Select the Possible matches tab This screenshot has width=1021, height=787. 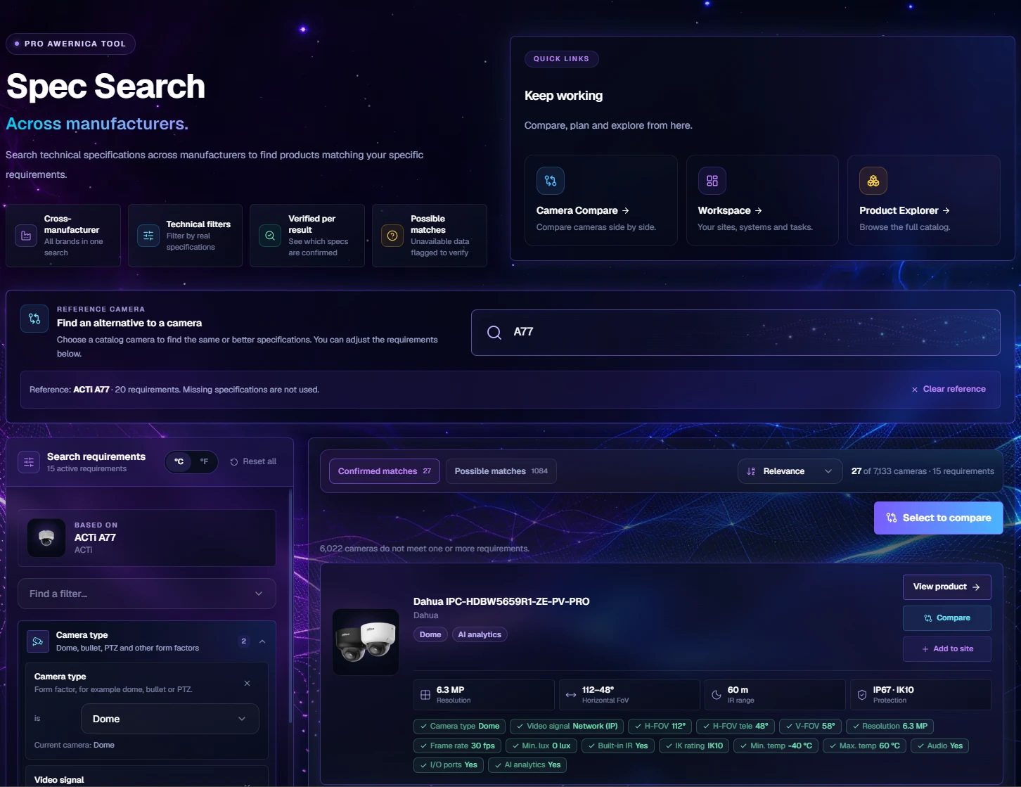point(501,471)
